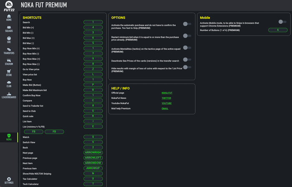The image size is (292, 187).
Task: Edit the Buy Now Max (-) shortcut field
Action: 93,64
